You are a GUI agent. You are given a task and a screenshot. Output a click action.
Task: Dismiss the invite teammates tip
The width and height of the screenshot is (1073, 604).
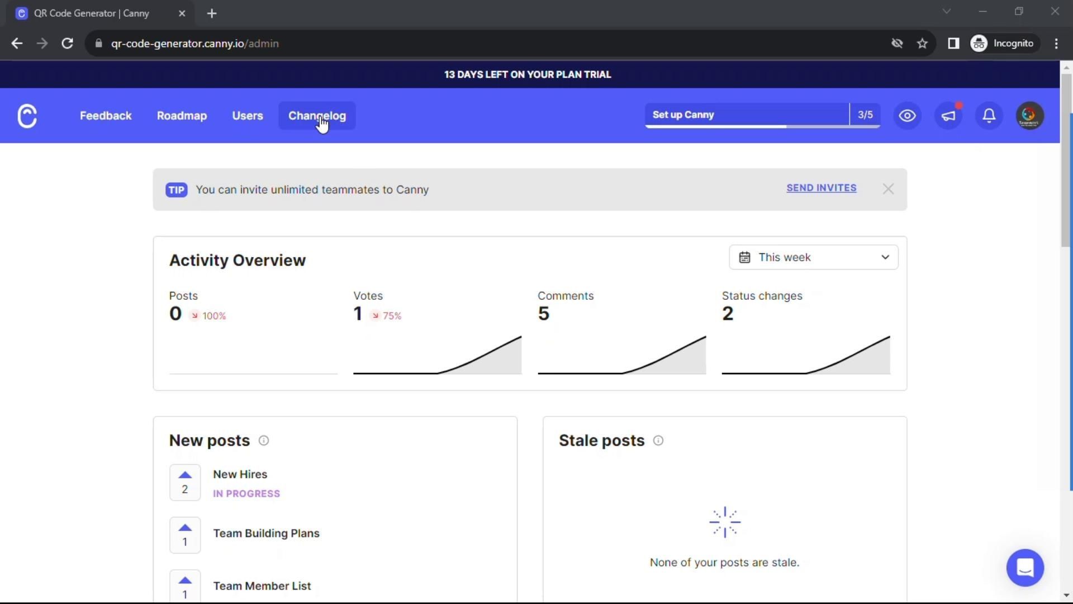coord(888,189)
